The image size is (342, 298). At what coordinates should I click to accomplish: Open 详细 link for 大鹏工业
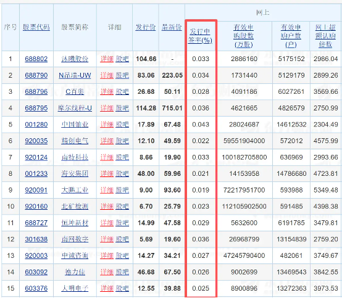pos(107,190)
